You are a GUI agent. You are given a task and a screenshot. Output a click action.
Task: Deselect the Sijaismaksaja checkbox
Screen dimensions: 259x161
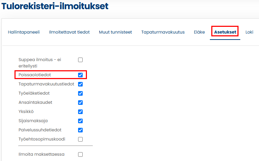point(80,121)
